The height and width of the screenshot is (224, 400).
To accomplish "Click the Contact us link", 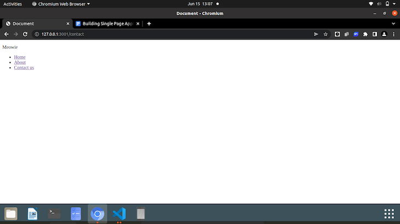I will point(24,68).
